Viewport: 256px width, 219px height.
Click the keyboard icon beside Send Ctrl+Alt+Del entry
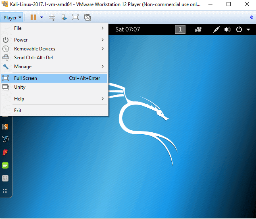(6, 58)
